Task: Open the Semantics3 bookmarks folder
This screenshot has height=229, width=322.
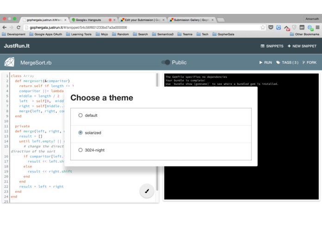Action: pos(163,34)
